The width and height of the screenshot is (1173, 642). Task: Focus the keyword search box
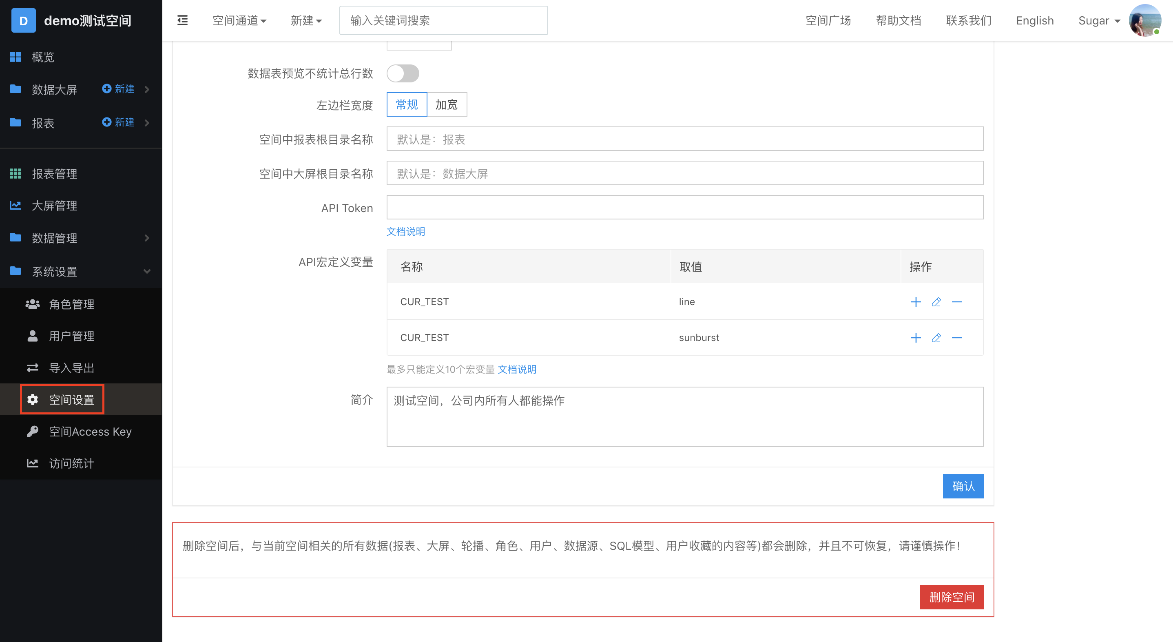[443, 20]
